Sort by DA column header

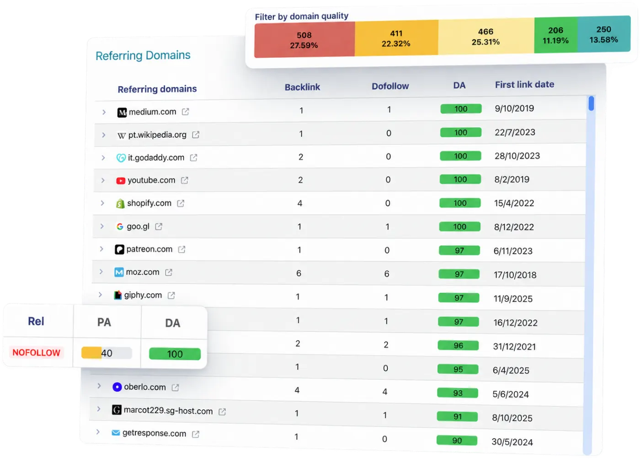pos(459,85)
